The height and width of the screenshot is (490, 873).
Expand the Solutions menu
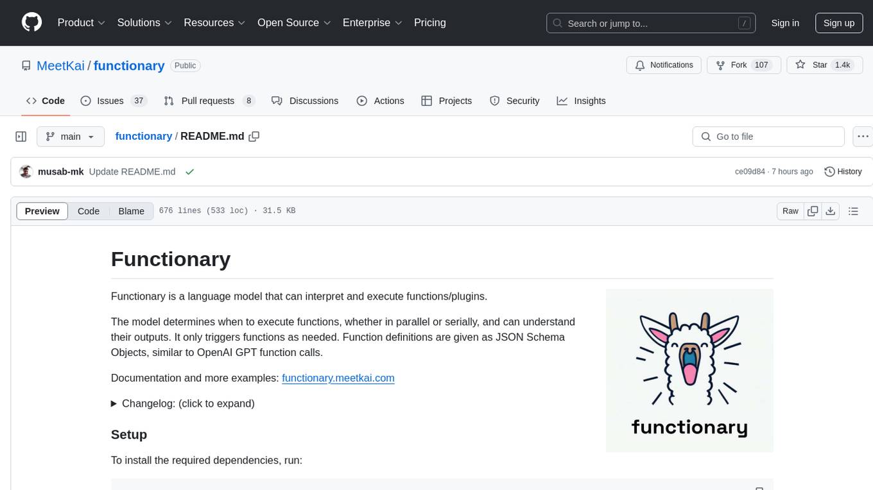click(x=145, y=22)
